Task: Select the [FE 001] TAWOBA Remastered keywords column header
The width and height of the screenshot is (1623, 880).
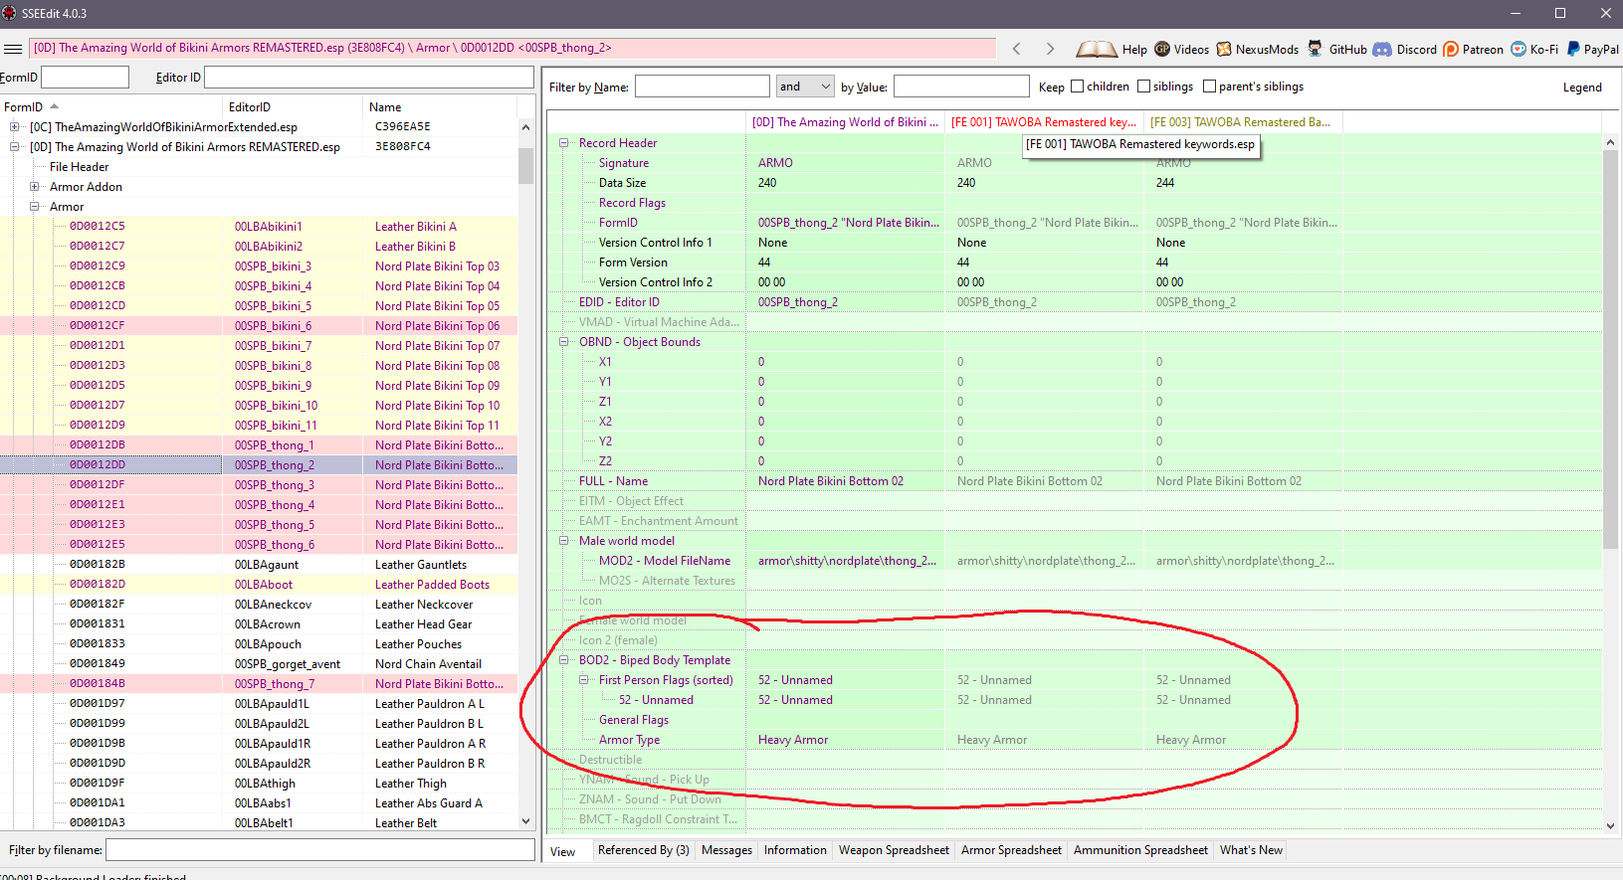Action: [x=1044, y=122]
